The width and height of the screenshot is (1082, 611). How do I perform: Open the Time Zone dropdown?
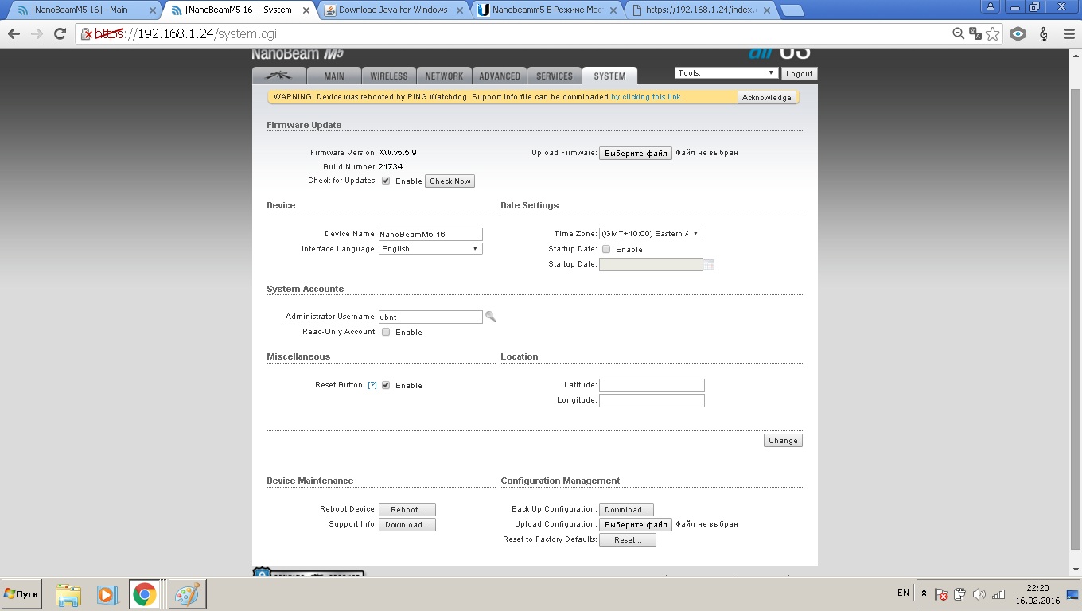coord(651,234)
